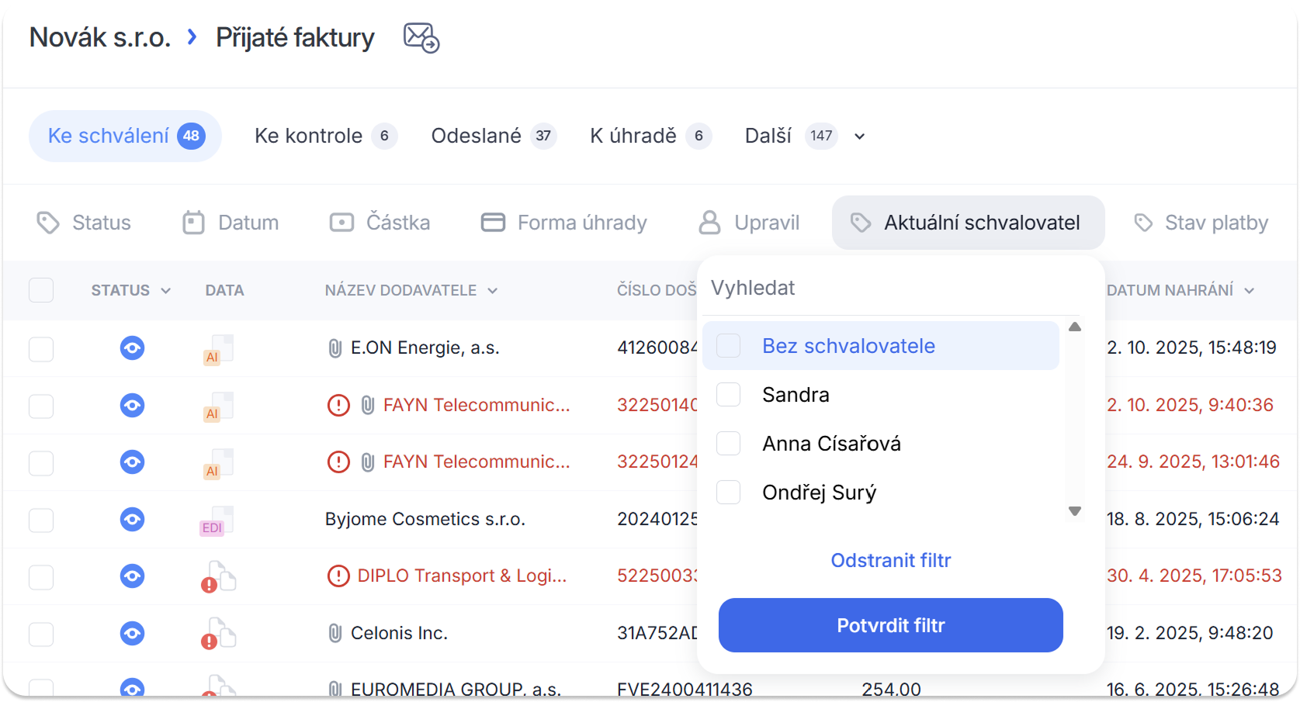The height and width of the screenshot is (702, 1300).
Task: Expand the Další tab dropdown
Action: click(859, 137)
